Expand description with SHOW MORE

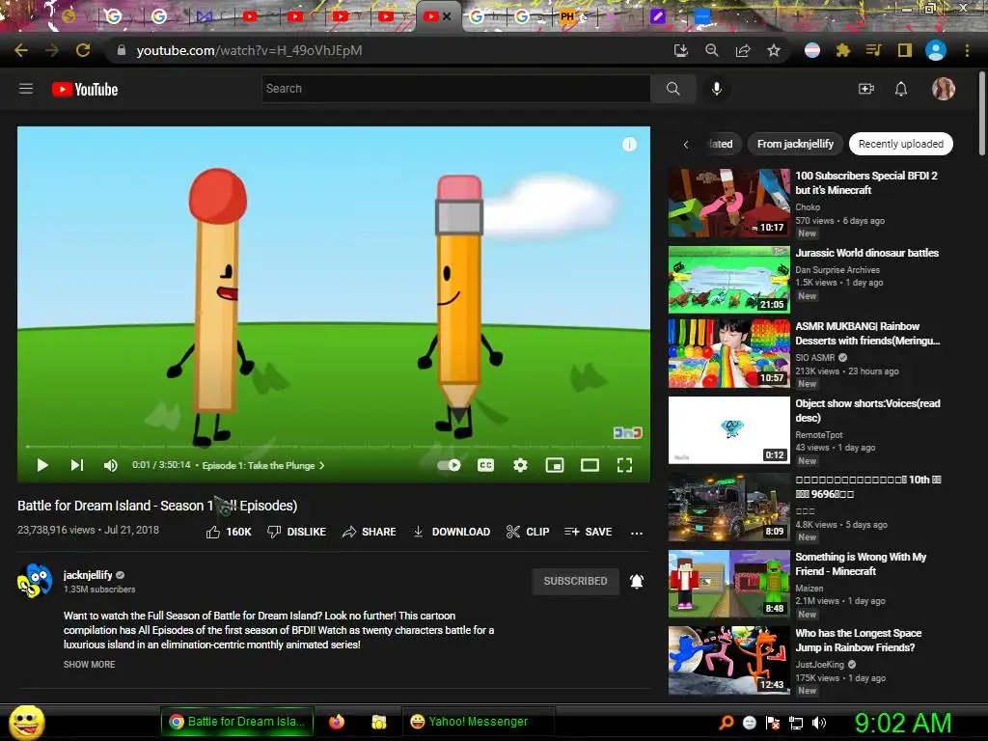(x=90, y=664)
